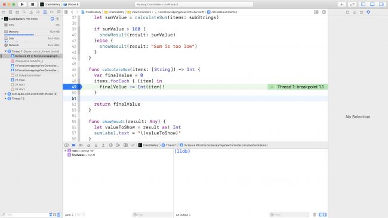Open the find navigator magnifier icon
388x218 pixels.
tap(24, 12)
